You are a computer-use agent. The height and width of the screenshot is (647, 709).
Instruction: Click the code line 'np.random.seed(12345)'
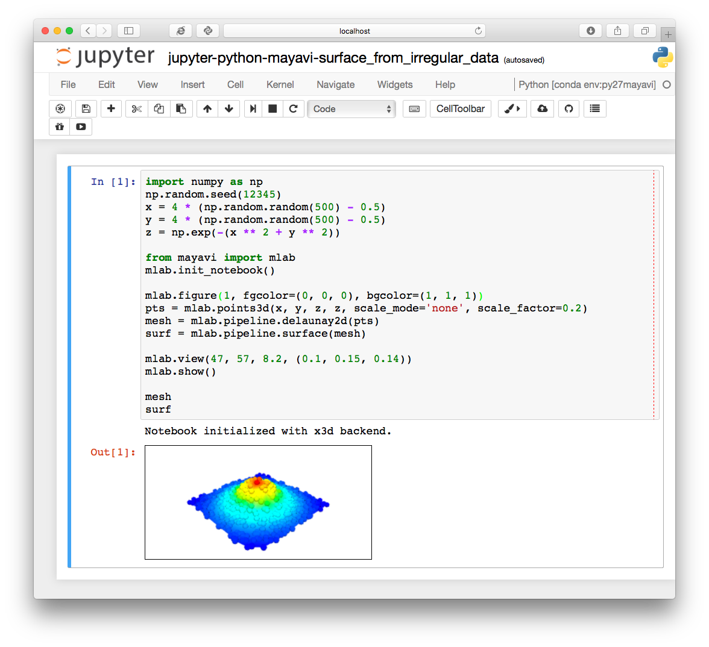213,194
